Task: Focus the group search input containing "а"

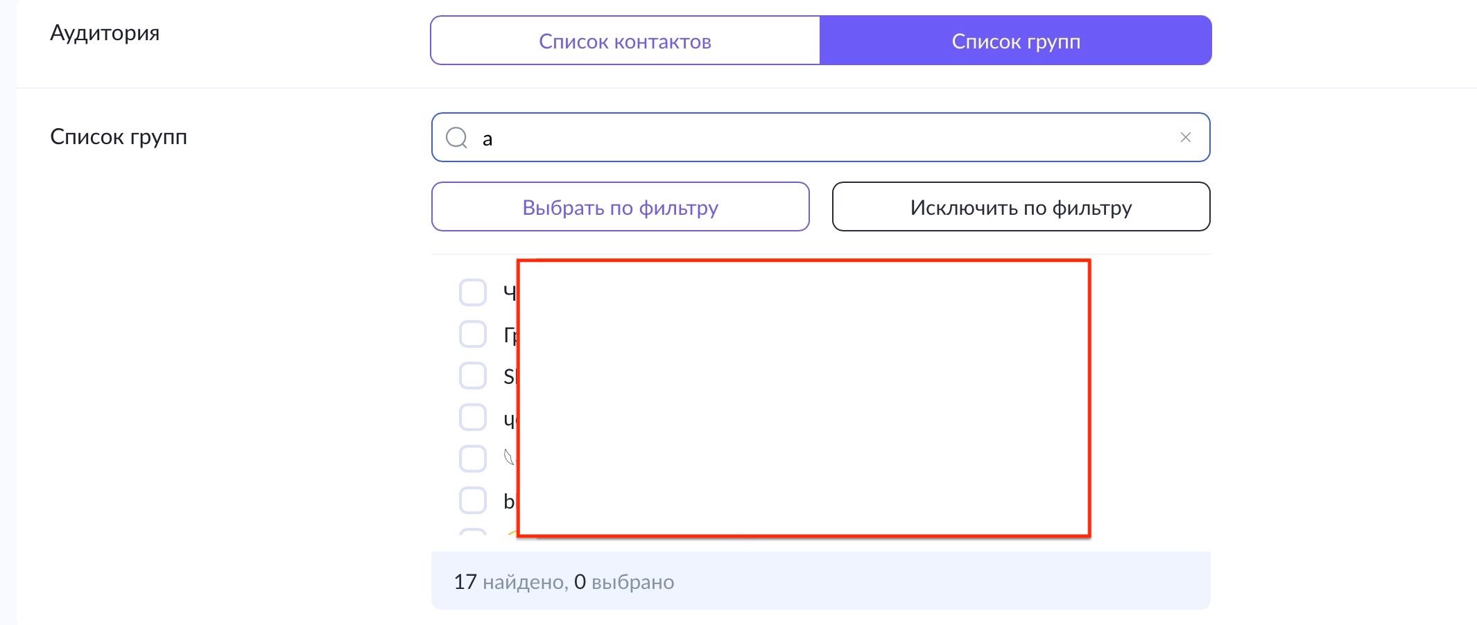Action: click(818, 138)
